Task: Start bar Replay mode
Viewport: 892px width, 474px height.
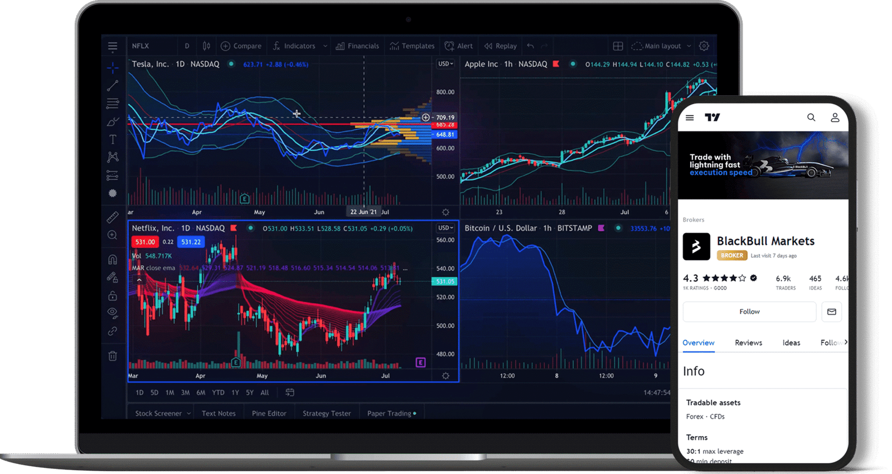Action: point(500,46)
